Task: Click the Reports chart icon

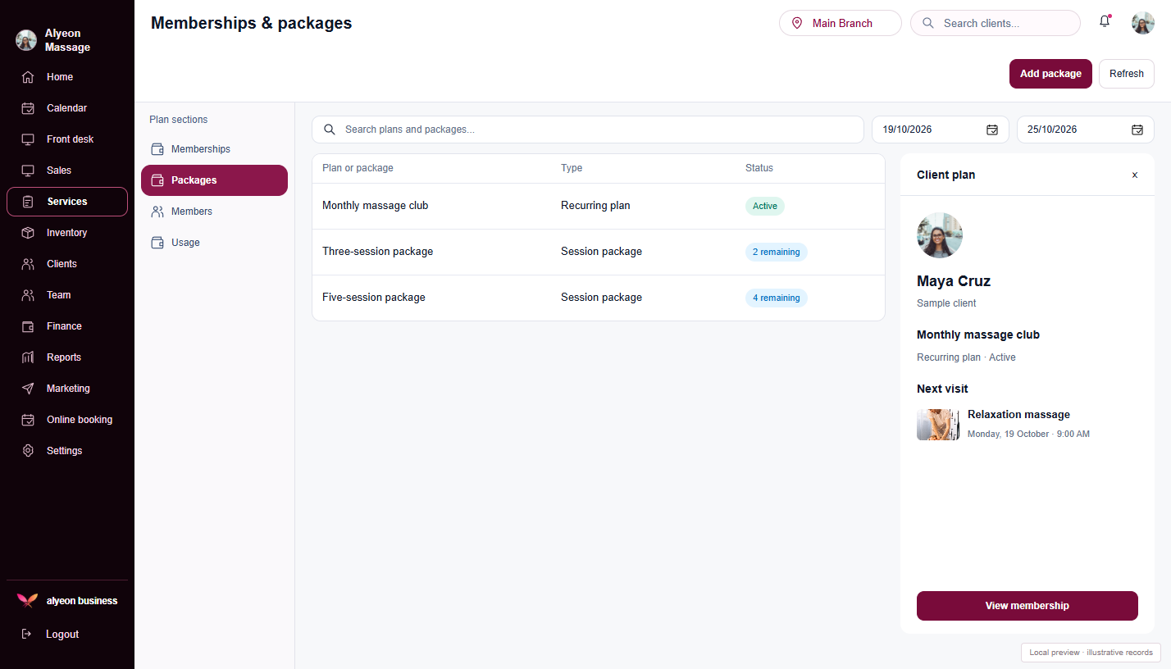Action: coord(28,357)
